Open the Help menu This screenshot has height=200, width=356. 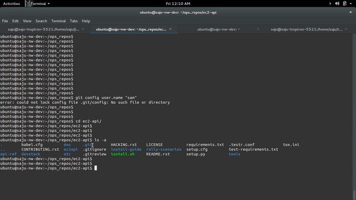point(86,21)
